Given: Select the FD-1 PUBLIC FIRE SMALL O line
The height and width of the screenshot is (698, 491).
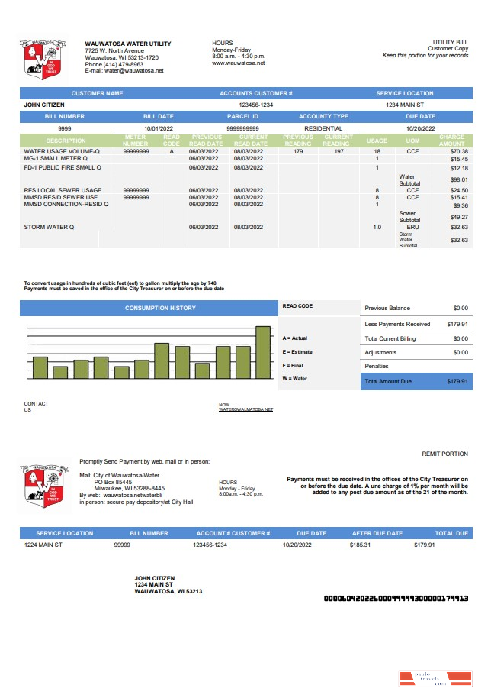Looking at the screenshot, I should (63, 167).
